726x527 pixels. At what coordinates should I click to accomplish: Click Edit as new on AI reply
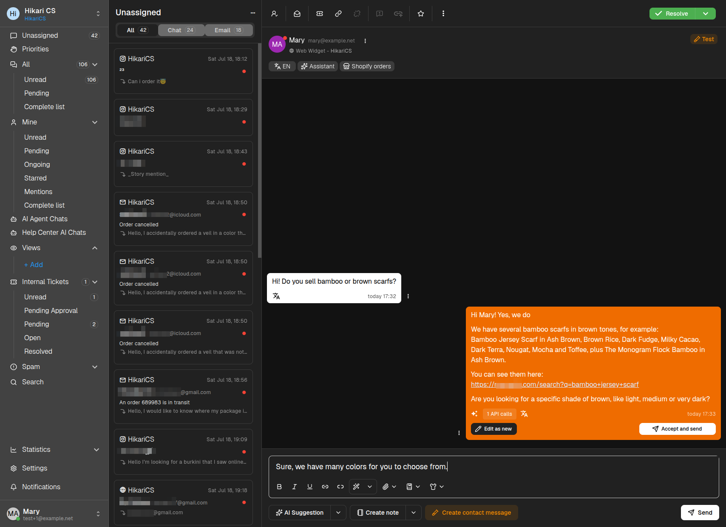point(494,429)
